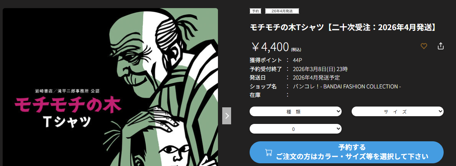Expand the chevron arrow on quantity selector
Viewport: 456px width, 166px height.
pyautogui.click(x=338, y=129)
